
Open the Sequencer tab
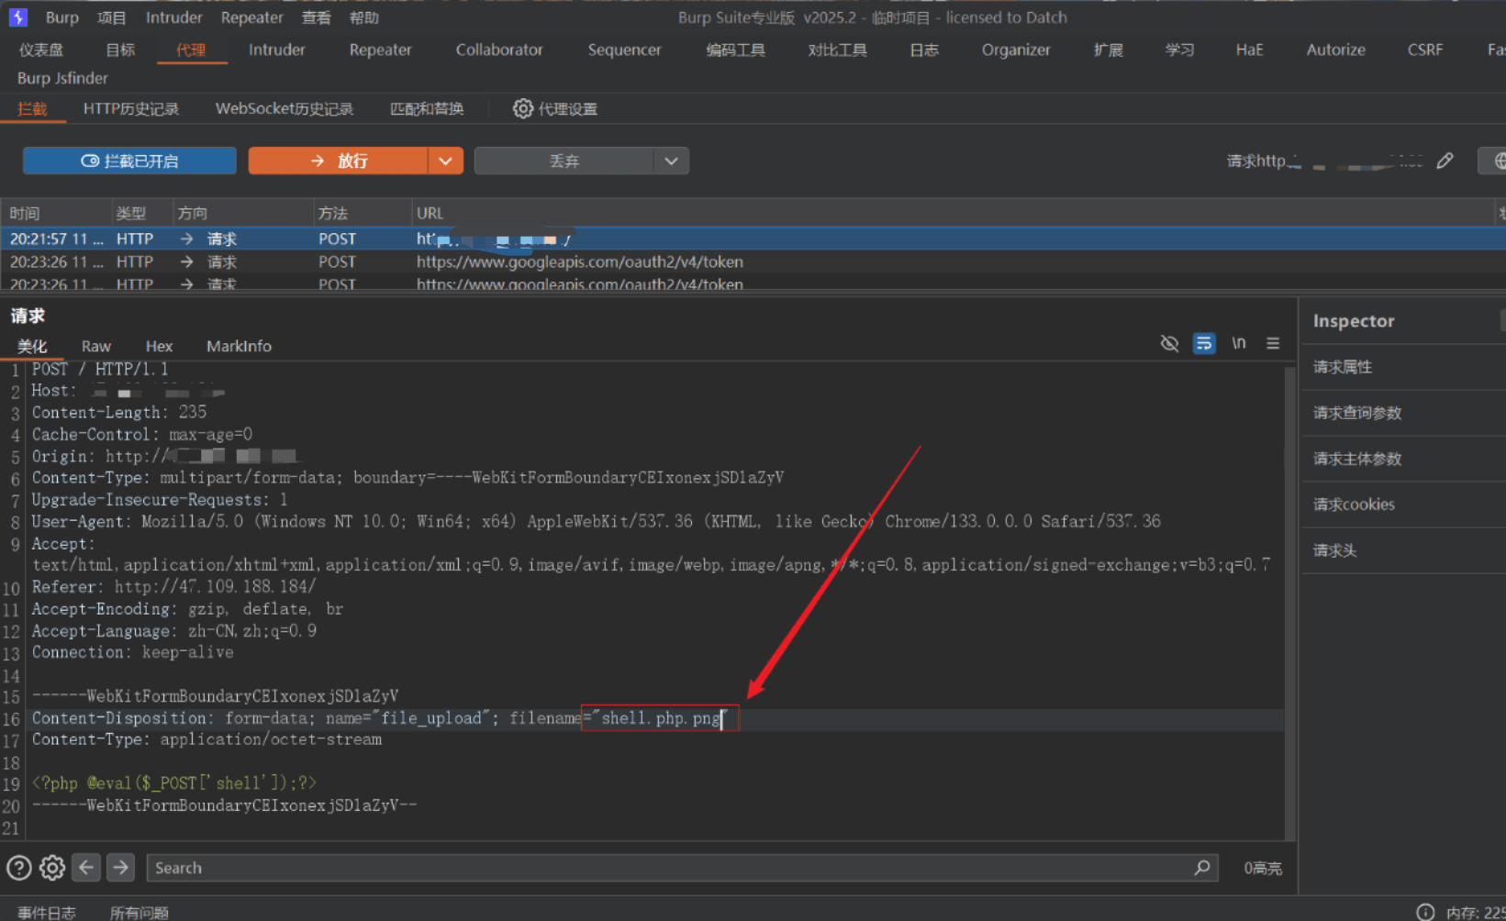click(624, 50)
